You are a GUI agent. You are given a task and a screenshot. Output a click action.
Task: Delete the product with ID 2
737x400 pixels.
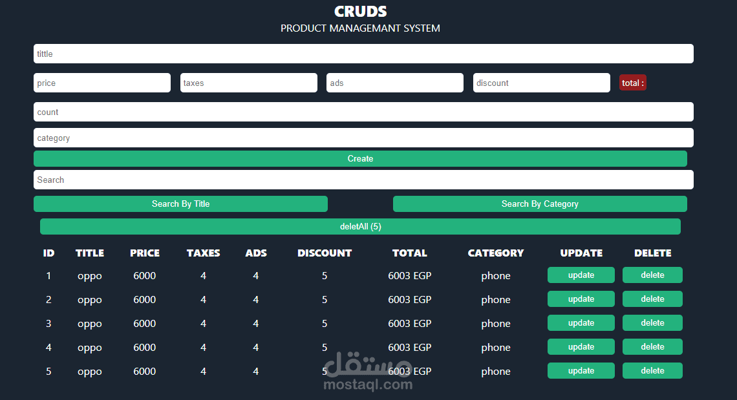tap(652, 299)
